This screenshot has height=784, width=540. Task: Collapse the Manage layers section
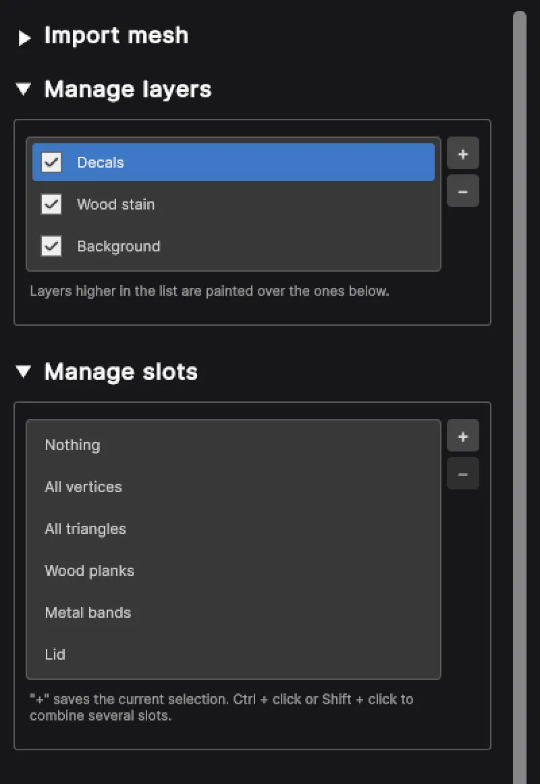[x=24, y=89]
